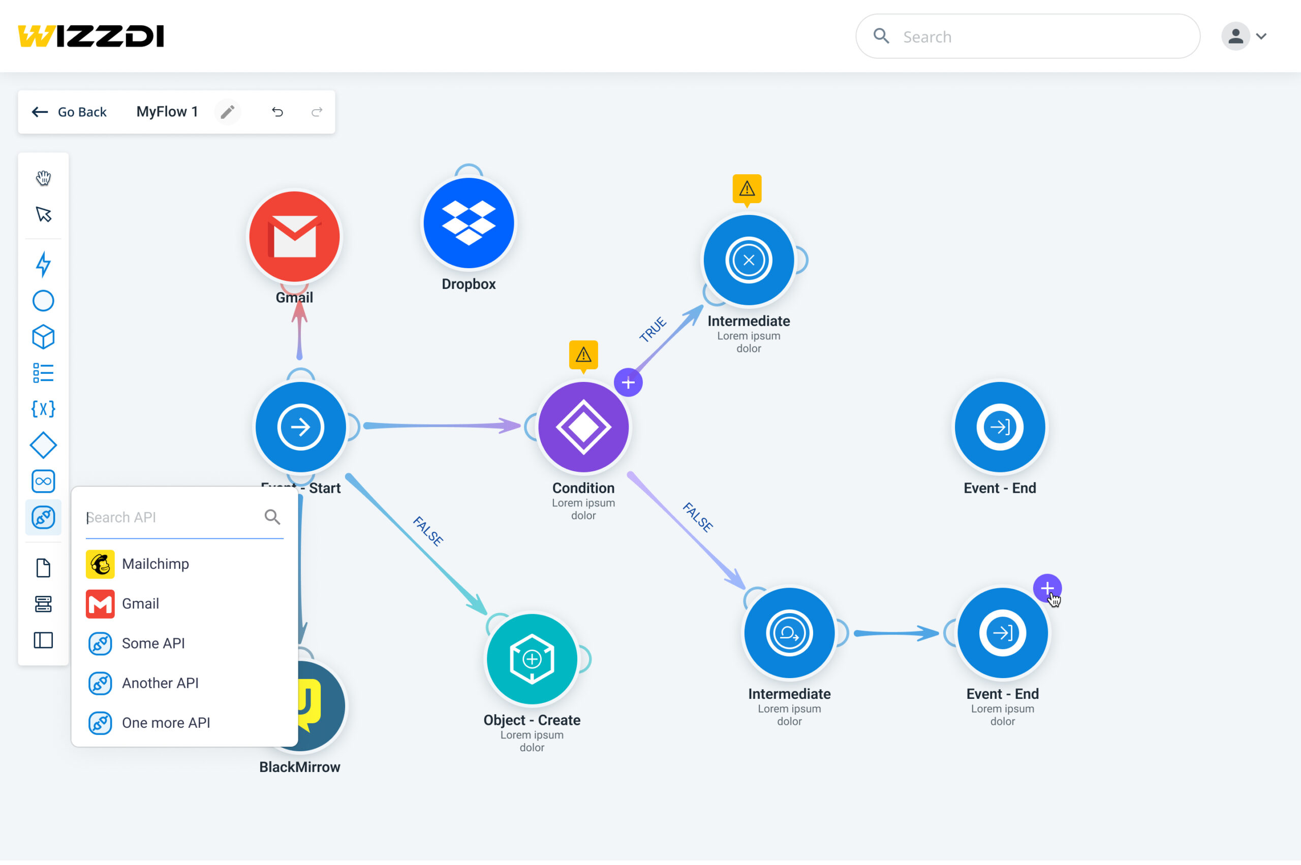The width and height of the screenshot is (1301, 865).
Task: Toggle the API connector tool
Action: [x=43, y=518]
